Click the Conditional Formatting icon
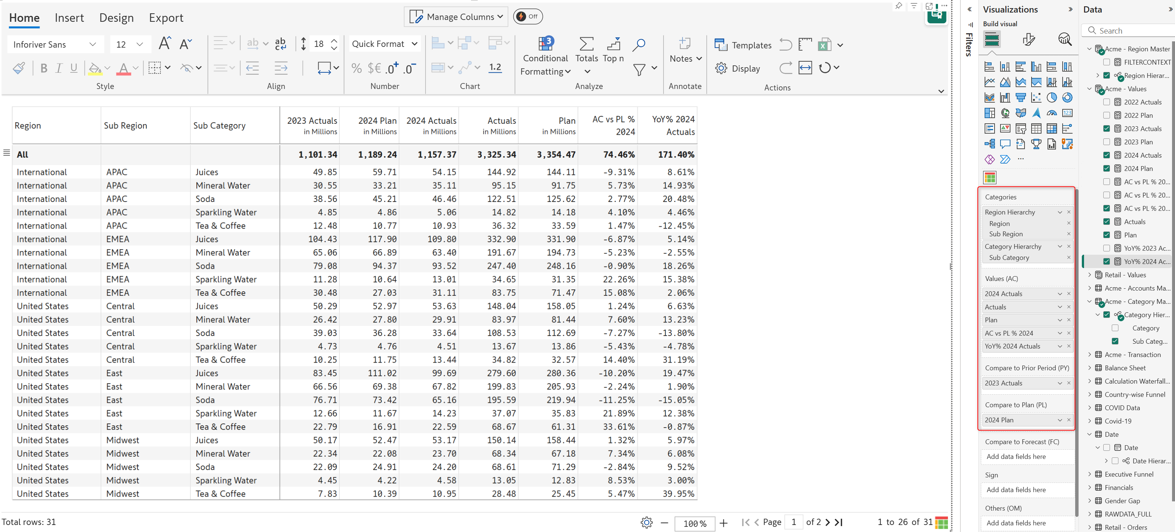 (545, 44)
